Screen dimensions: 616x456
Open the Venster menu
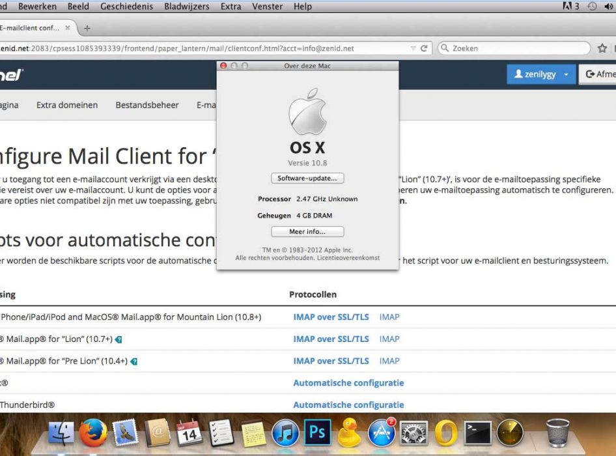pyautogui.click(x=268, y=7)
